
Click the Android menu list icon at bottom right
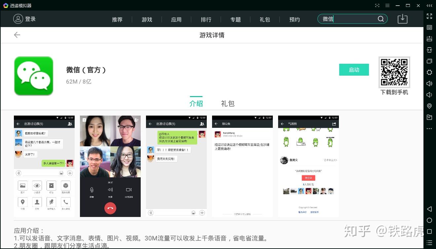(429, 243)
